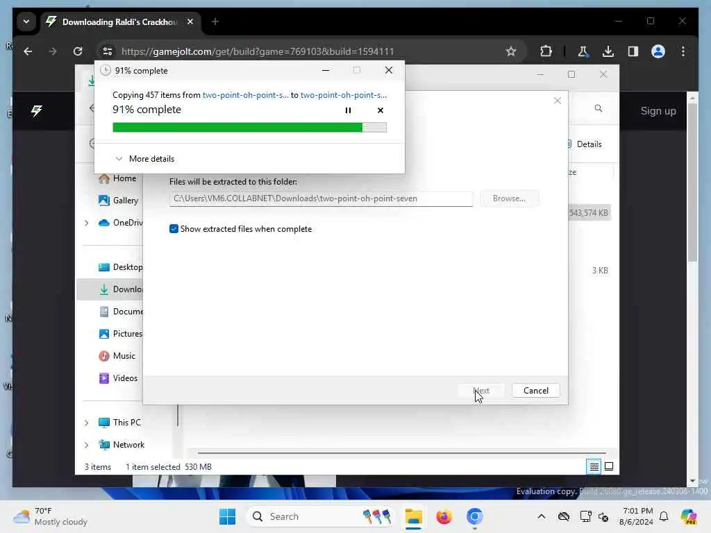Expand the This PC tree node
The height and width of the screenshot is (533, 711).
87,423
